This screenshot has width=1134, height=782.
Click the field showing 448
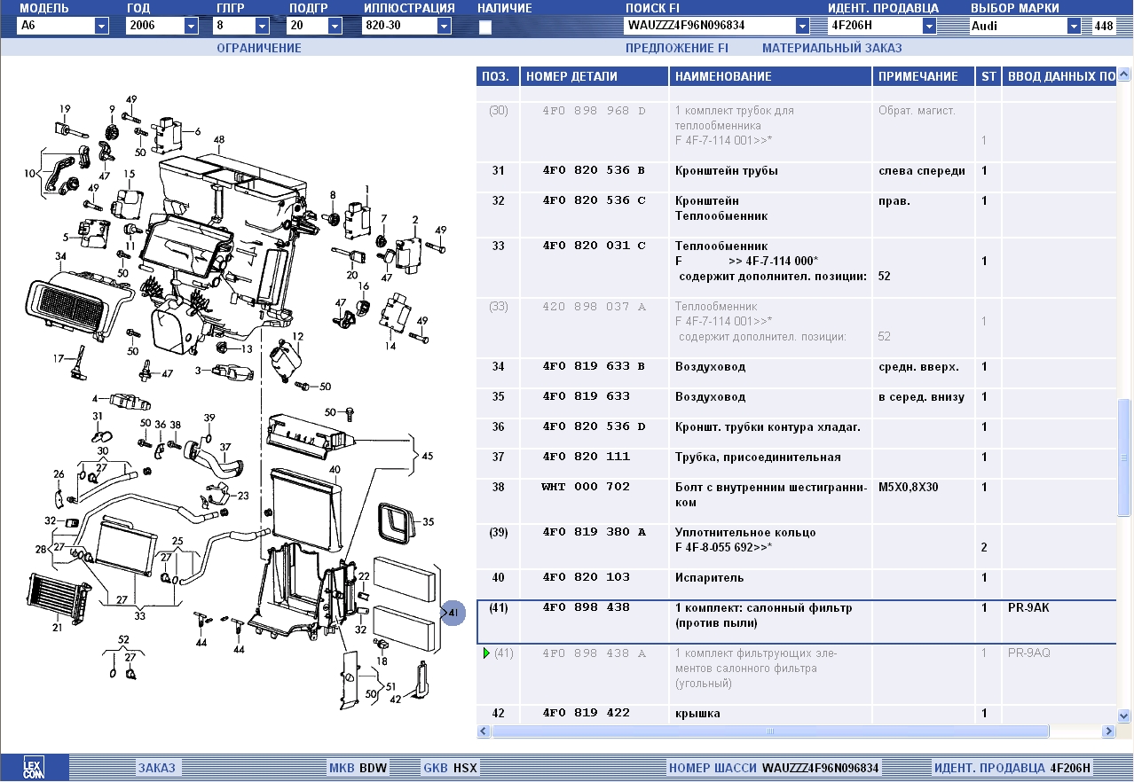click(1104, 26)
